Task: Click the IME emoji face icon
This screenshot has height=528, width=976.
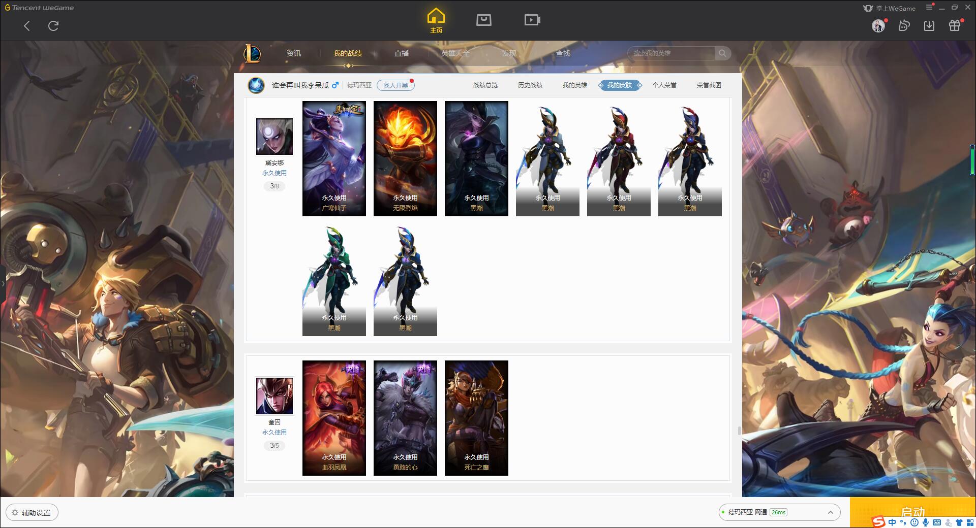Action: (914, 522)
